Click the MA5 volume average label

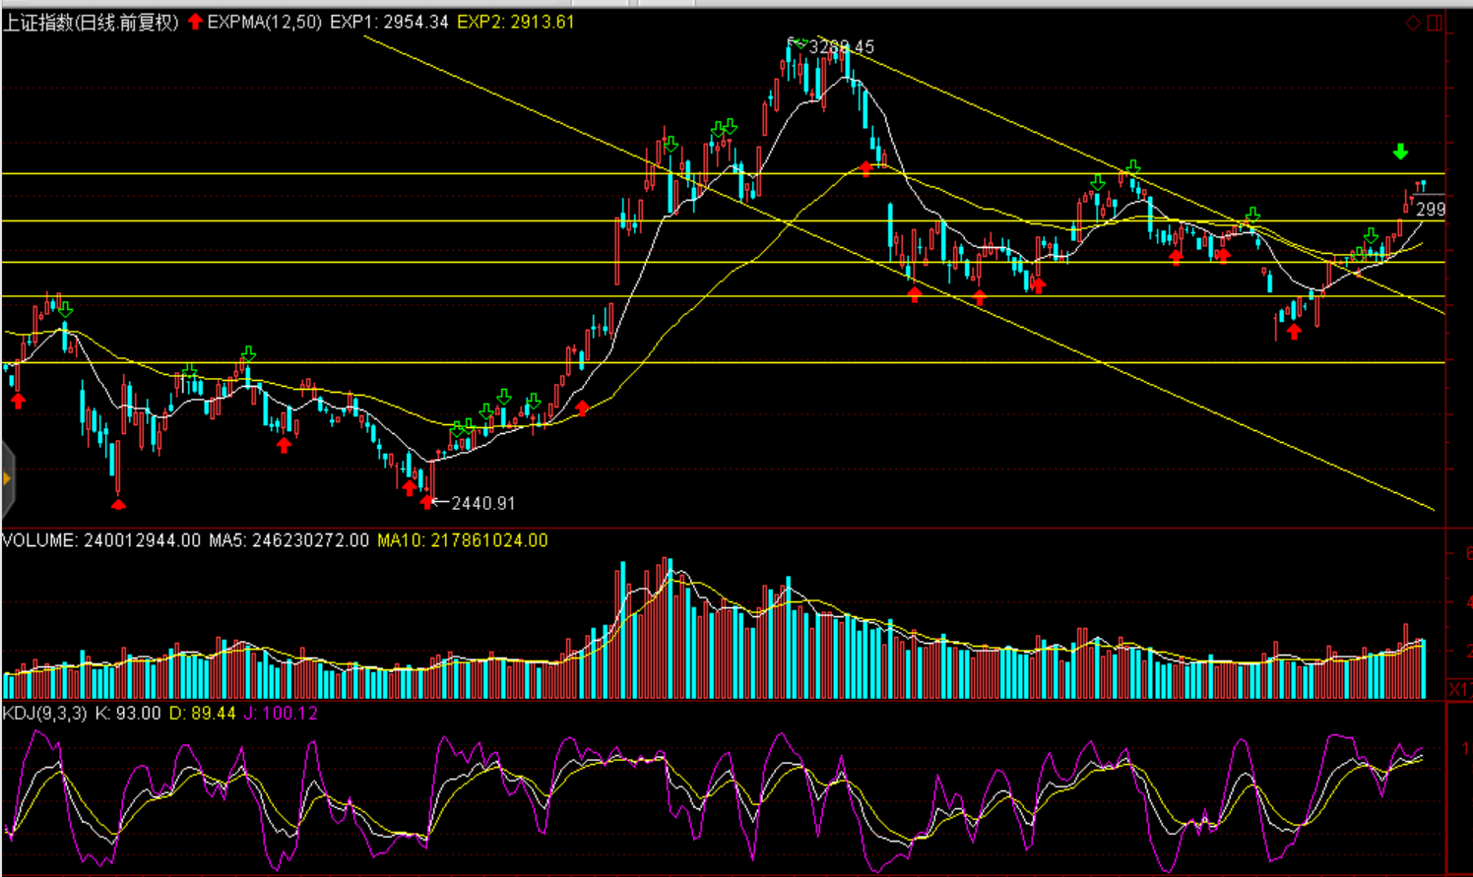(x=288, y=540)
